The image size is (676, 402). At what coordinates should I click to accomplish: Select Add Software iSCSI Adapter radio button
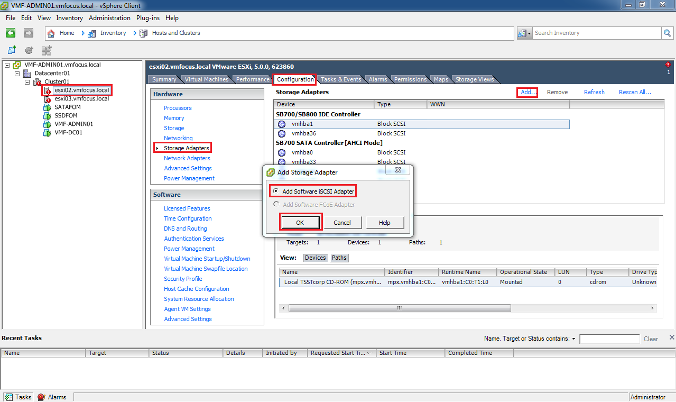[275, 191]
